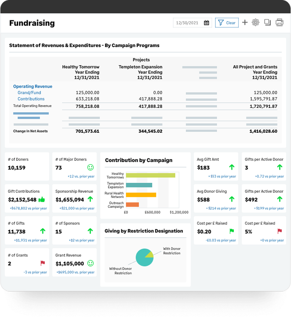Viewport: 291px width, 317px height.
Task: Select the Healthy Tomorrows green bar
Action: point(151,175)
